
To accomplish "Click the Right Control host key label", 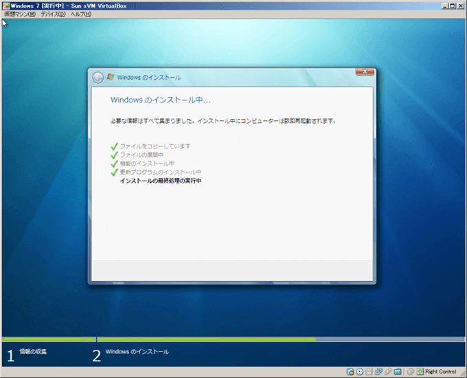I will point(441,372).
